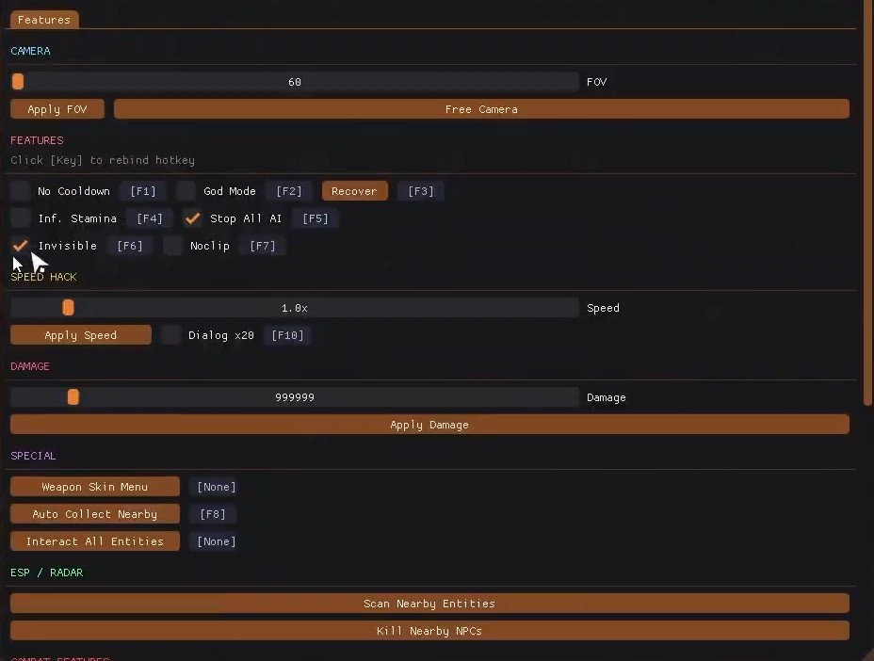
Task: Click the FOV slider handle
Action: point(18,81)
